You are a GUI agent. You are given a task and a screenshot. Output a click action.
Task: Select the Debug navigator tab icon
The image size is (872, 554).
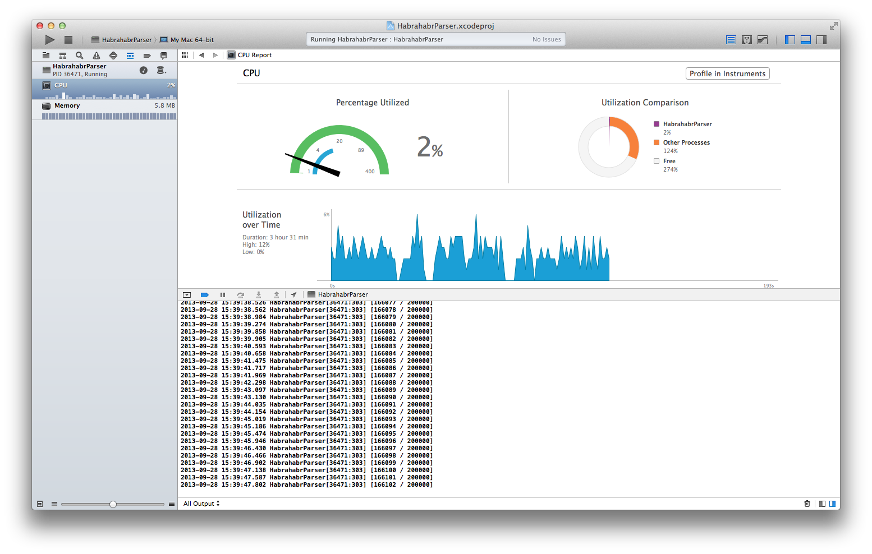click(130, 56)
